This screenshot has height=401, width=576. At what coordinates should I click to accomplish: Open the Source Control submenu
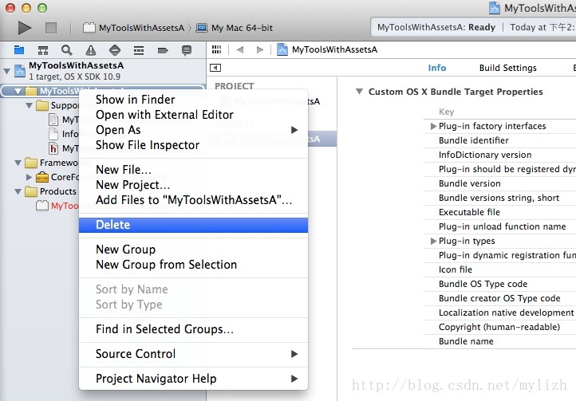tap(193, 354)
